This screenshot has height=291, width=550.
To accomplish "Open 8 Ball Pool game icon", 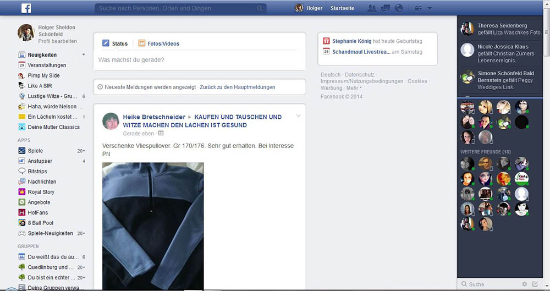I will point(22,223).
